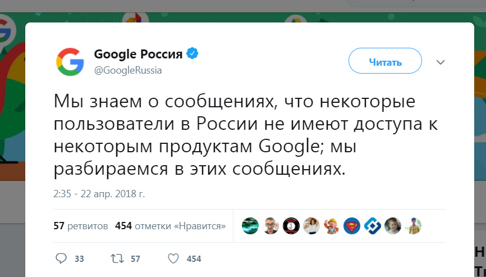486x277 pixels.
Task: Click the black circular badge avatar
Action: pyautogui.click(x=291, y=226)
